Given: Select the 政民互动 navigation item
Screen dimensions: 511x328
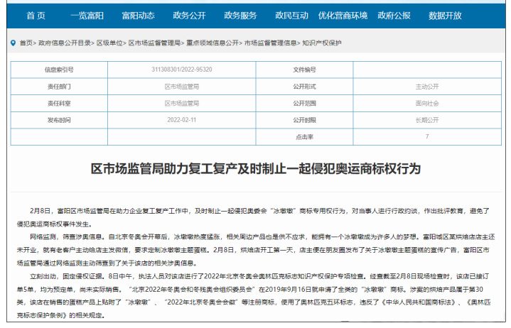Looking at the screenshot, I should pos(291,15).
